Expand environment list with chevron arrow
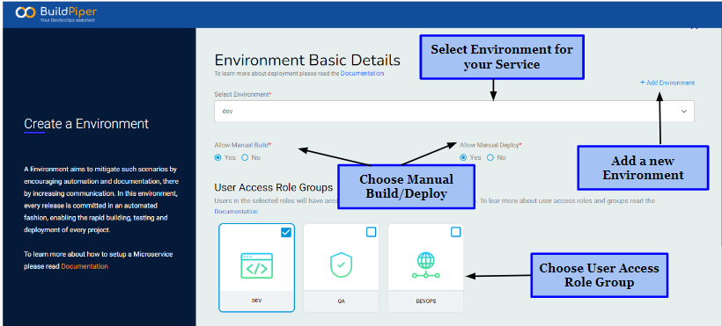 pyautogui.click(x=684, y=112)
